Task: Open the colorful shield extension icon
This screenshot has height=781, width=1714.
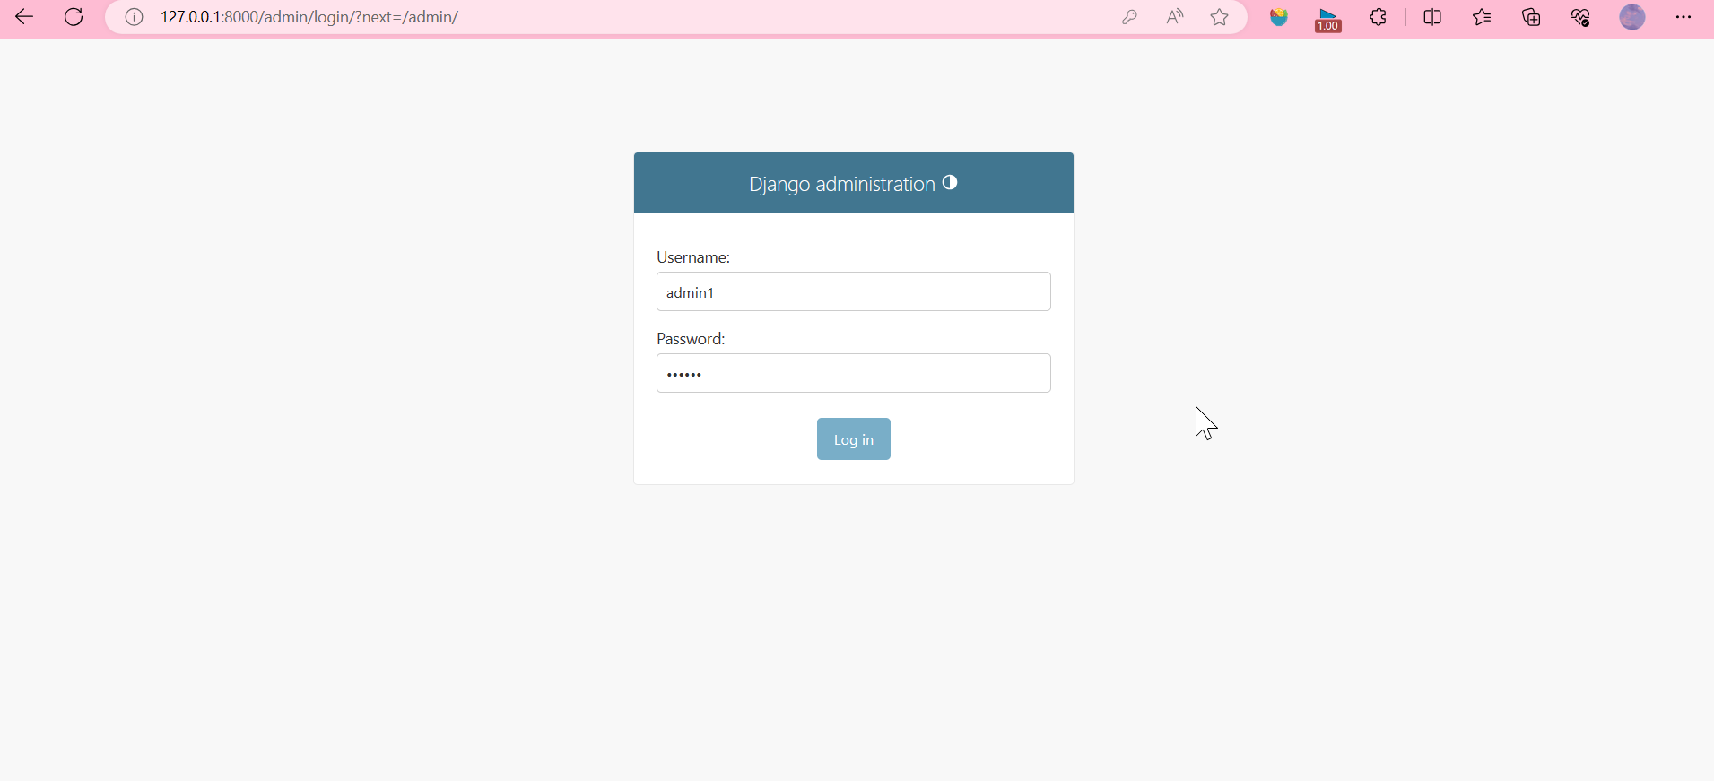Action: click(x=1279, y=17)
